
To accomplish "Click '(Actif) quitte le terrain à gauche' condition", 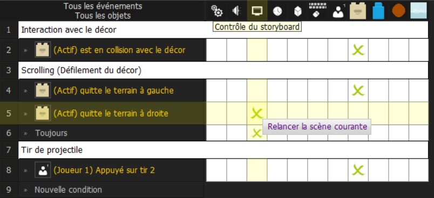I will (113, 91).
